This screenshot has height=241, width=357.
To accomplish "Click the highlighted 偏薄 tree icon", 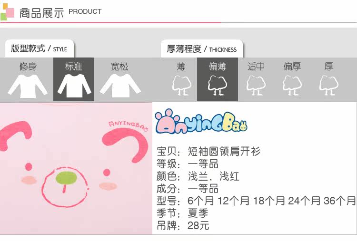I will [x=218, y=86].
